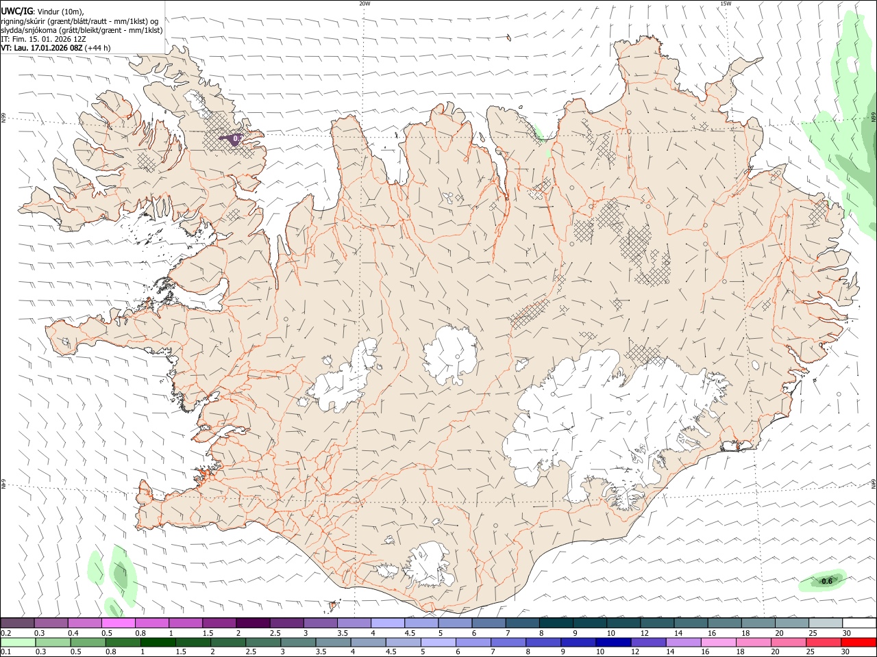Pick the darkest purple swatch labeled 2
The width and height of the screenshot is (877, 657).
click(253, 623)
